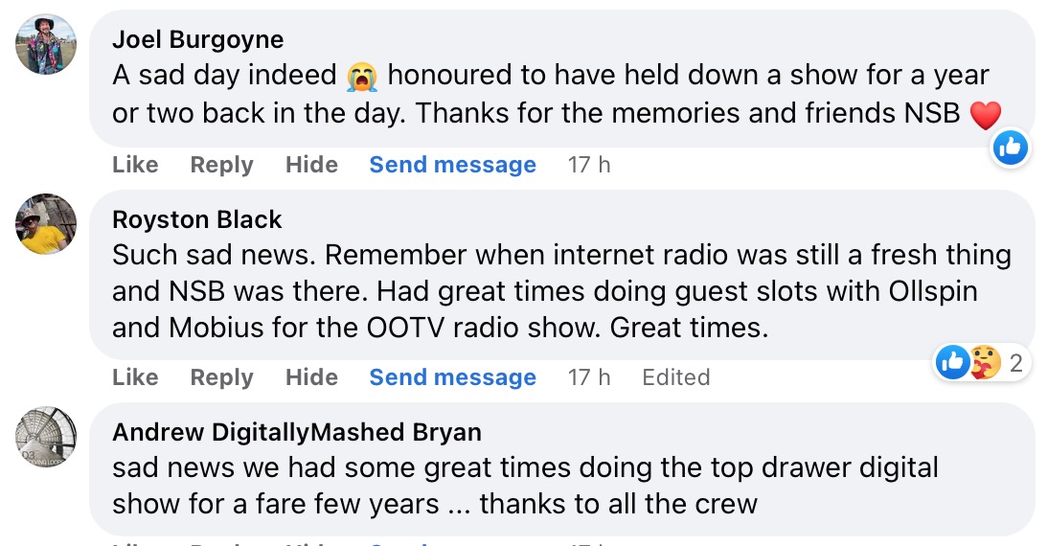The image size is (1048, 546).
Task: Open Royston Black's profile name link
Action: pos(197,219)
